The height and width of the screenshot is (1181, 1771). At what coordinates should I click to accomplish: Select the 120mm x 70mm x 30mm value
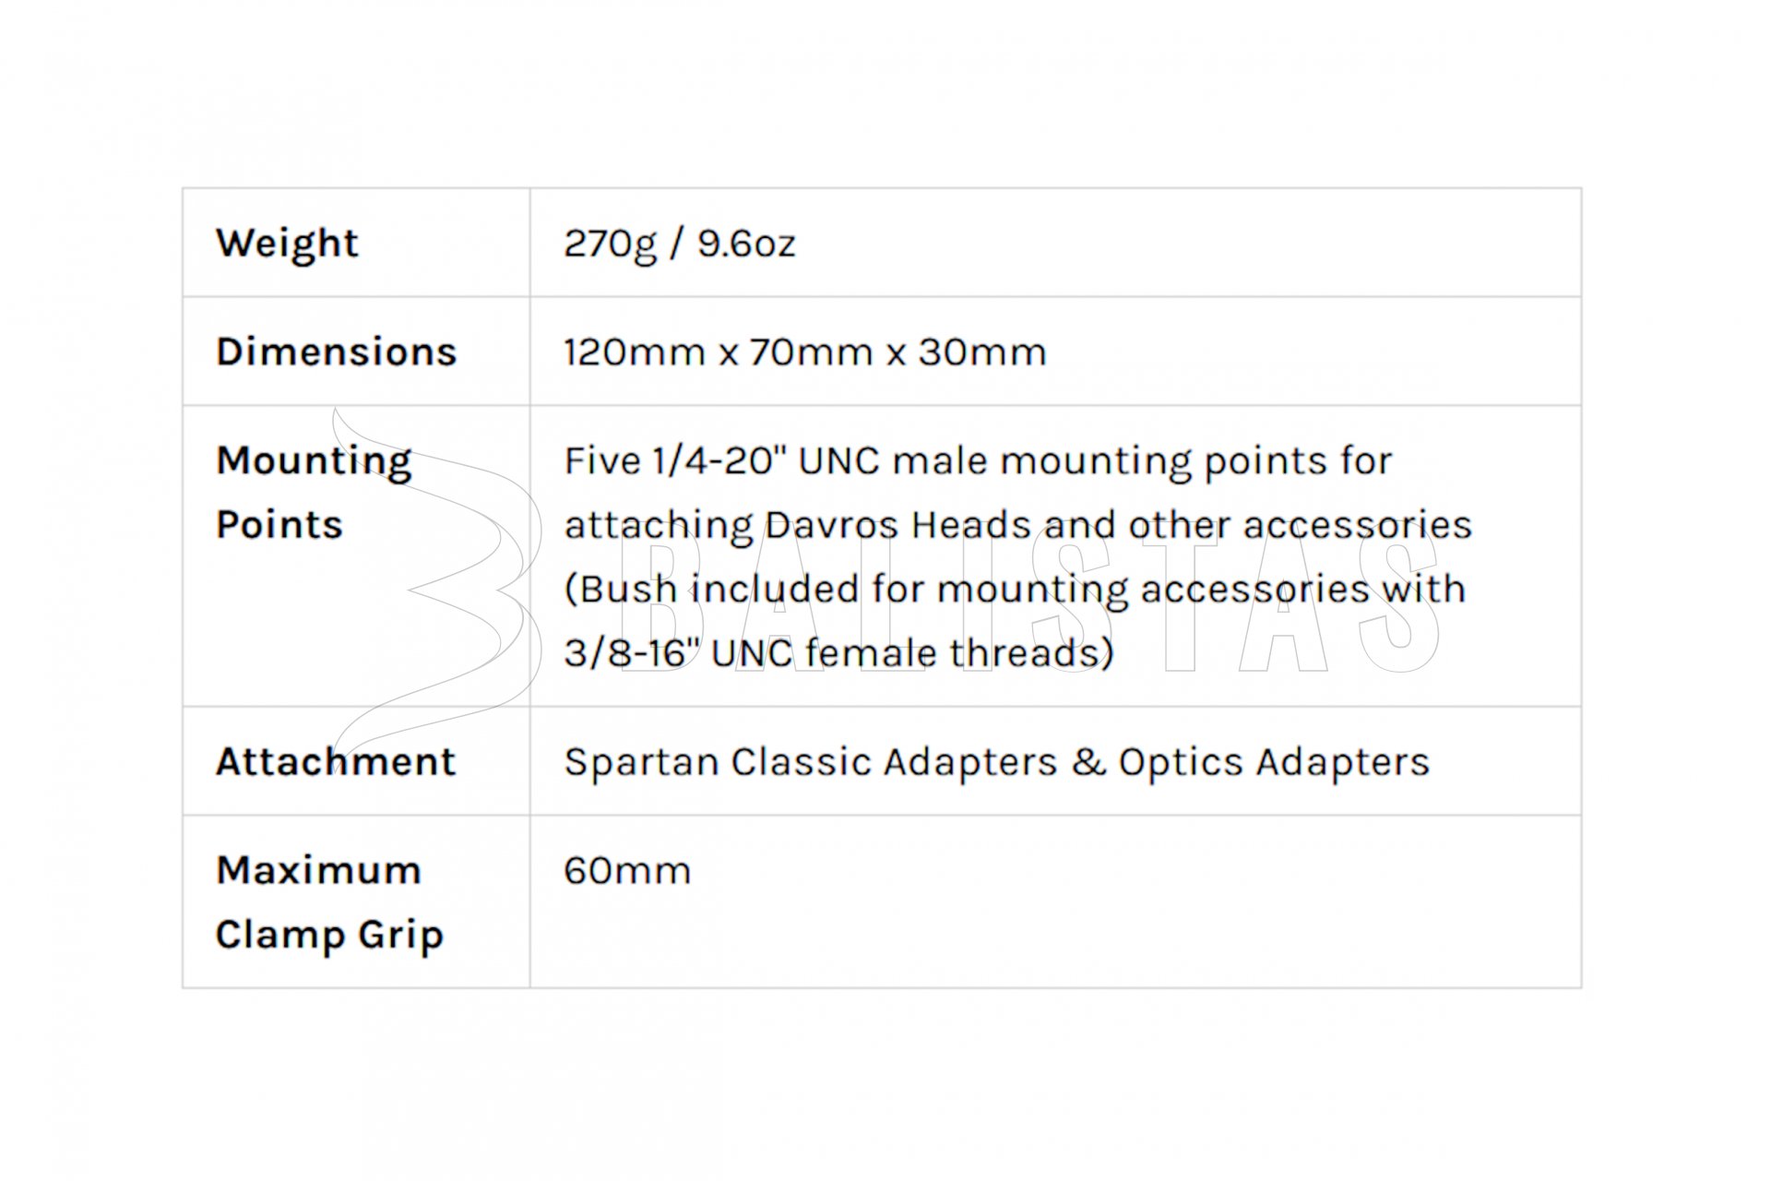(x=805, y=352)
